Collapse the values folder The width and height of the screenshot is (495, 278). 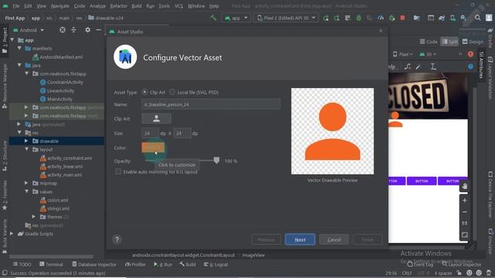(26, 192)
